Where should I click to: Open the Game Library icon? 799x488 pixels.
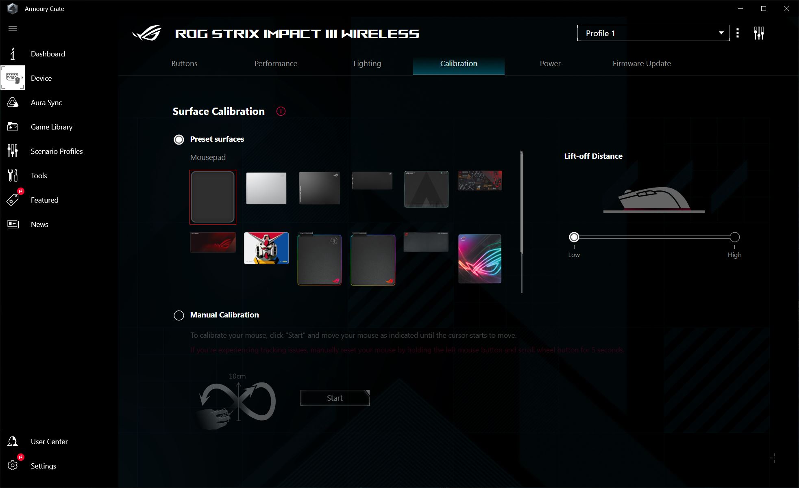pyautogui.click(x=13, y=127)
